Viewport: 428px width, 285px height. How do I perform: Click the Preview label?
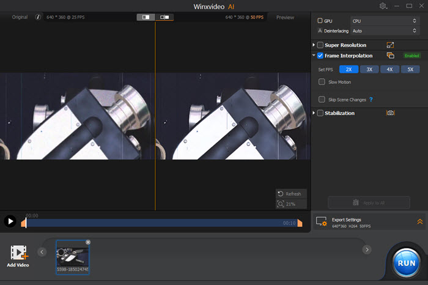coord(285,18)
